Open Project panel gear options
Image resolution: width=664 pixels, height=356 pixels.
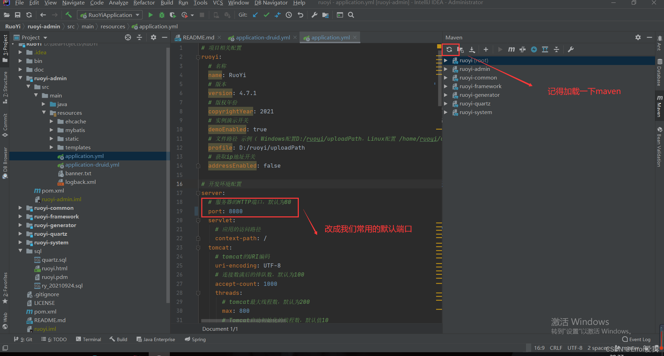pyautogui.click(x=154, y=37)
